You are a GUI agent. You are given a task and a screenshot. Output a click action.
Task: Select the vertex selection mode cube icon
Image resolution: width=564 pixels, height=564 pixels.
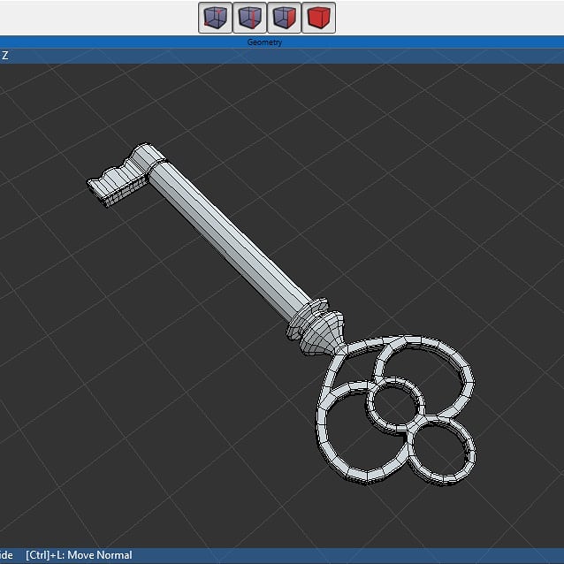215,18
